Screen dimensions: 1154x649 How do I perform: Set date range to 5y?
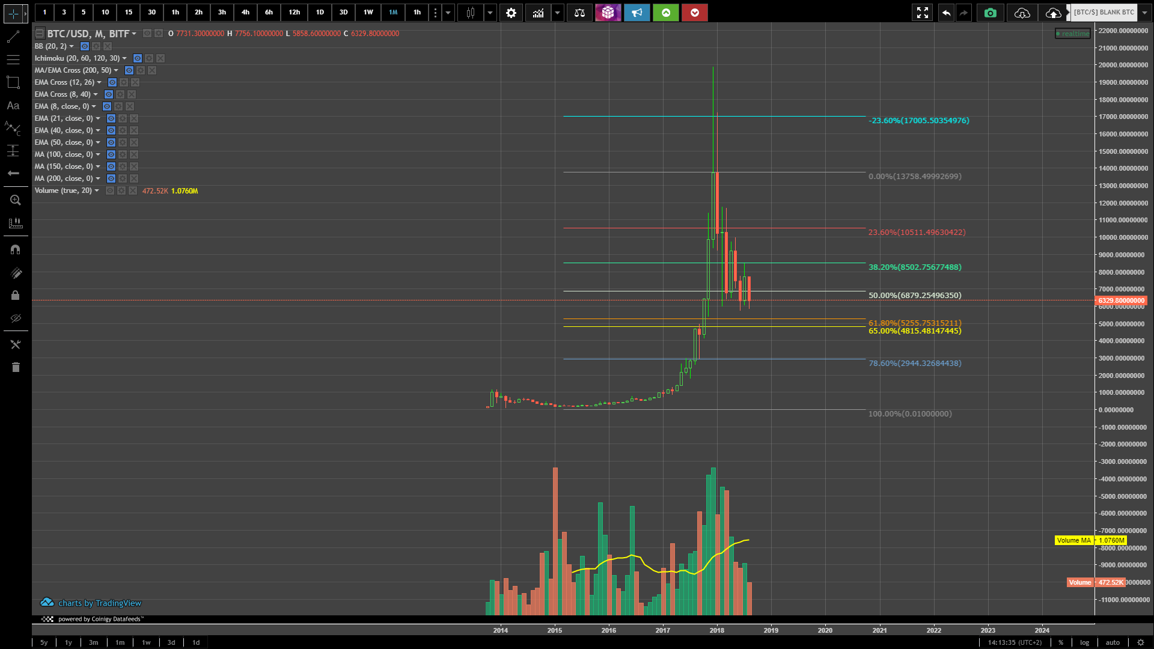pos(44,642)
